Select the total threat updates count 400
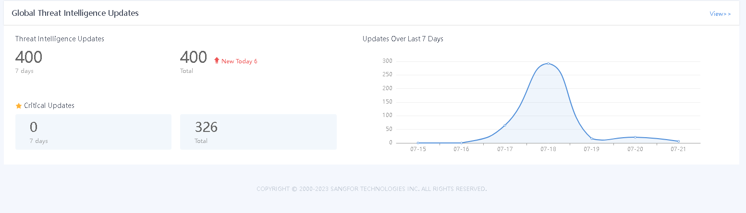 (x=193, y=58)
